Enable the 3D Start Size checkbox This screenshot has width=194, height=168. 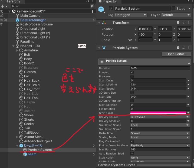click(132, 93)
